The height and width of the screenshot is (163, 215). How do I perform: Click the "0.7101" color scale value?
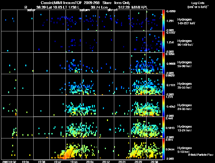click(171, 85)
